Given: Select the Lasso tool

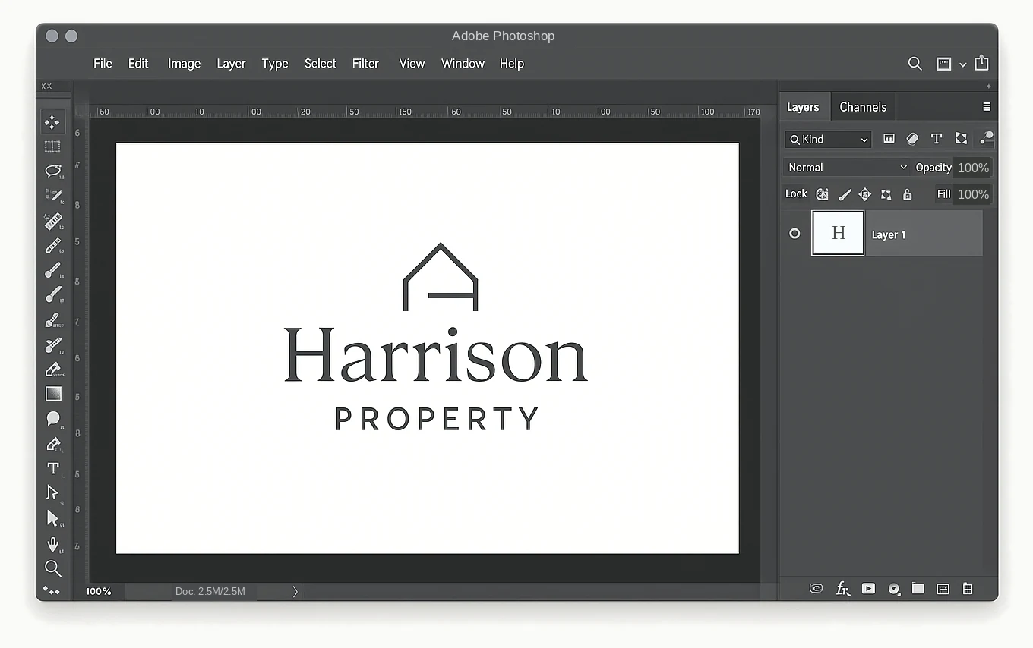Looking at the screenshot, I should [52, 171].
